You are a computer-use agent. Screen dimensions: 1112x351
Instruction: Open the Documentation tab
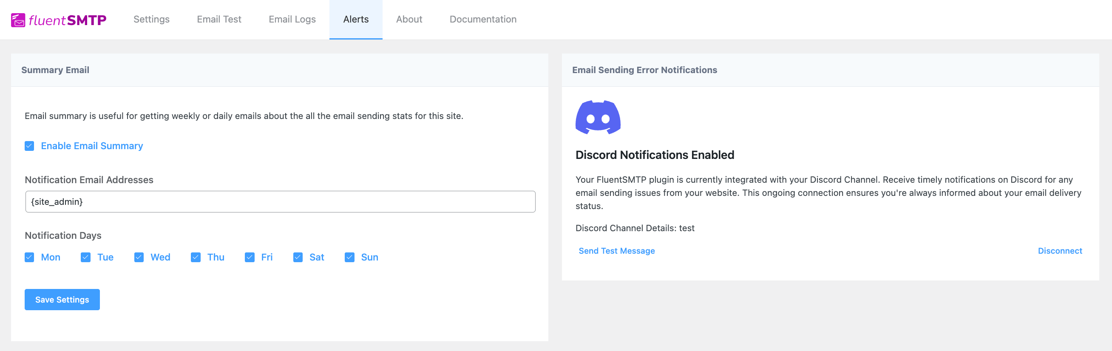pyautogui.click(x=483, y=20)
